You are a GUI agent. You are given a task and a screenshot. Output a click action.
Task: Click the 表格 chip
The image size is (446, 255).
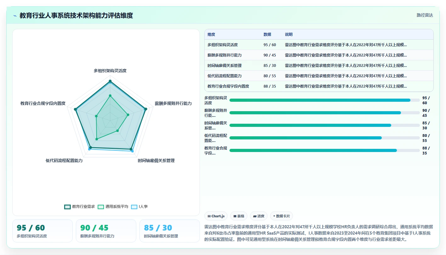(239, 216)
